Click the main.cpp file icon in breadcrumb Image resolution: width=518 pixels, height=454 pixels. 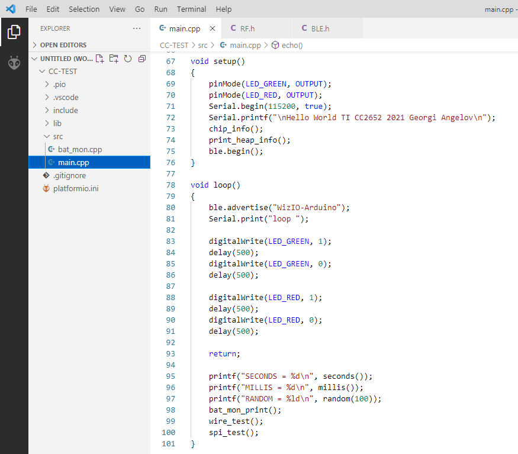224,45
